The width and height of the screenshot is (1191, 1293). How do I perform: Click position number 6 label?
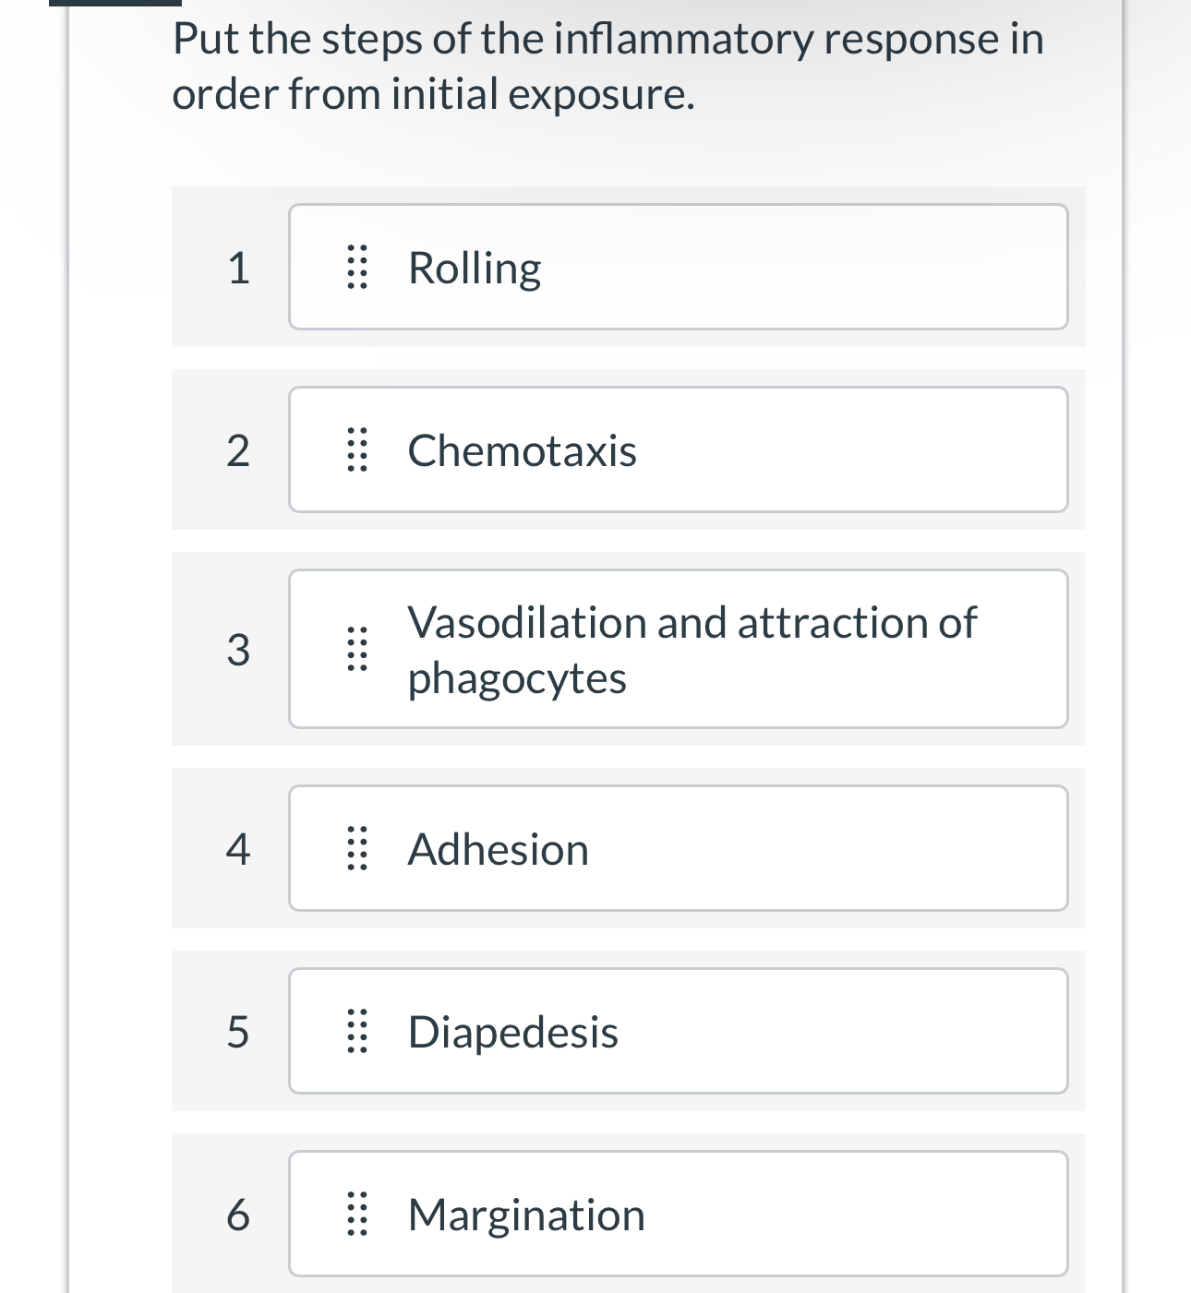point(238,1215)
